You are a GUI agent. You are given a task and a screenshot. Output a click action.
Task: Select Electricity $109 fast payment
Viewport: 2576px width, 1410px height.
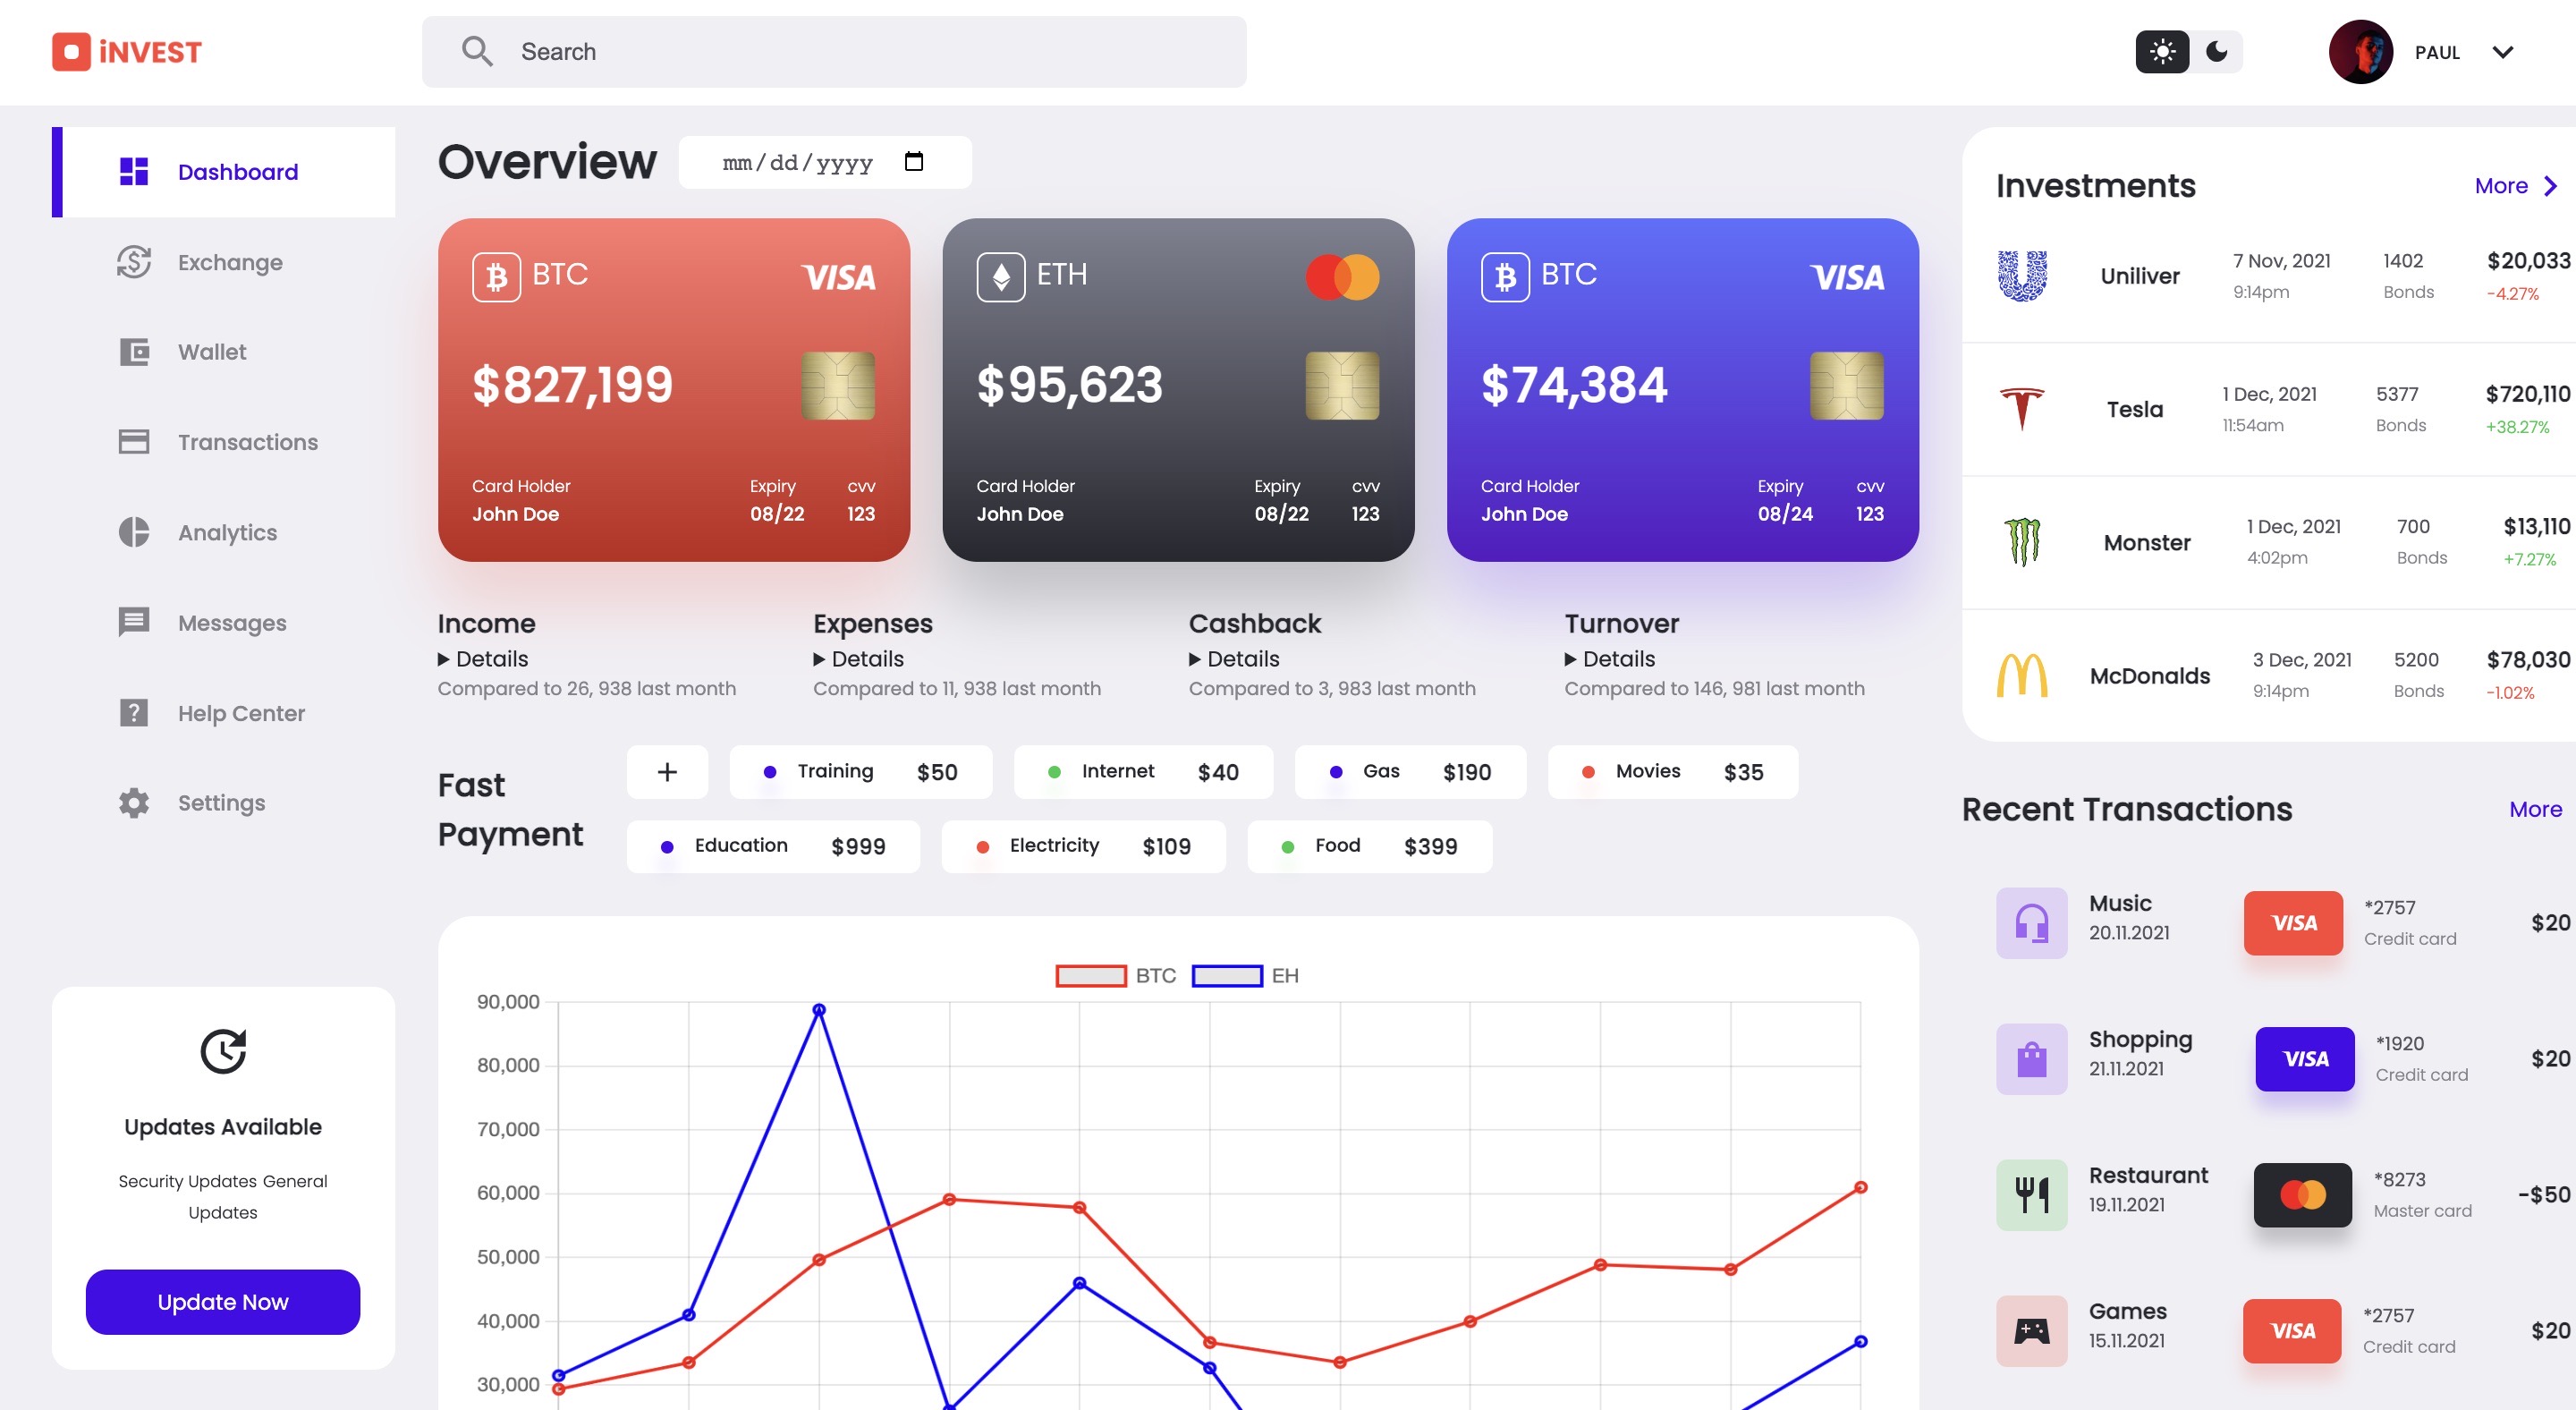tap(1083, 846)
